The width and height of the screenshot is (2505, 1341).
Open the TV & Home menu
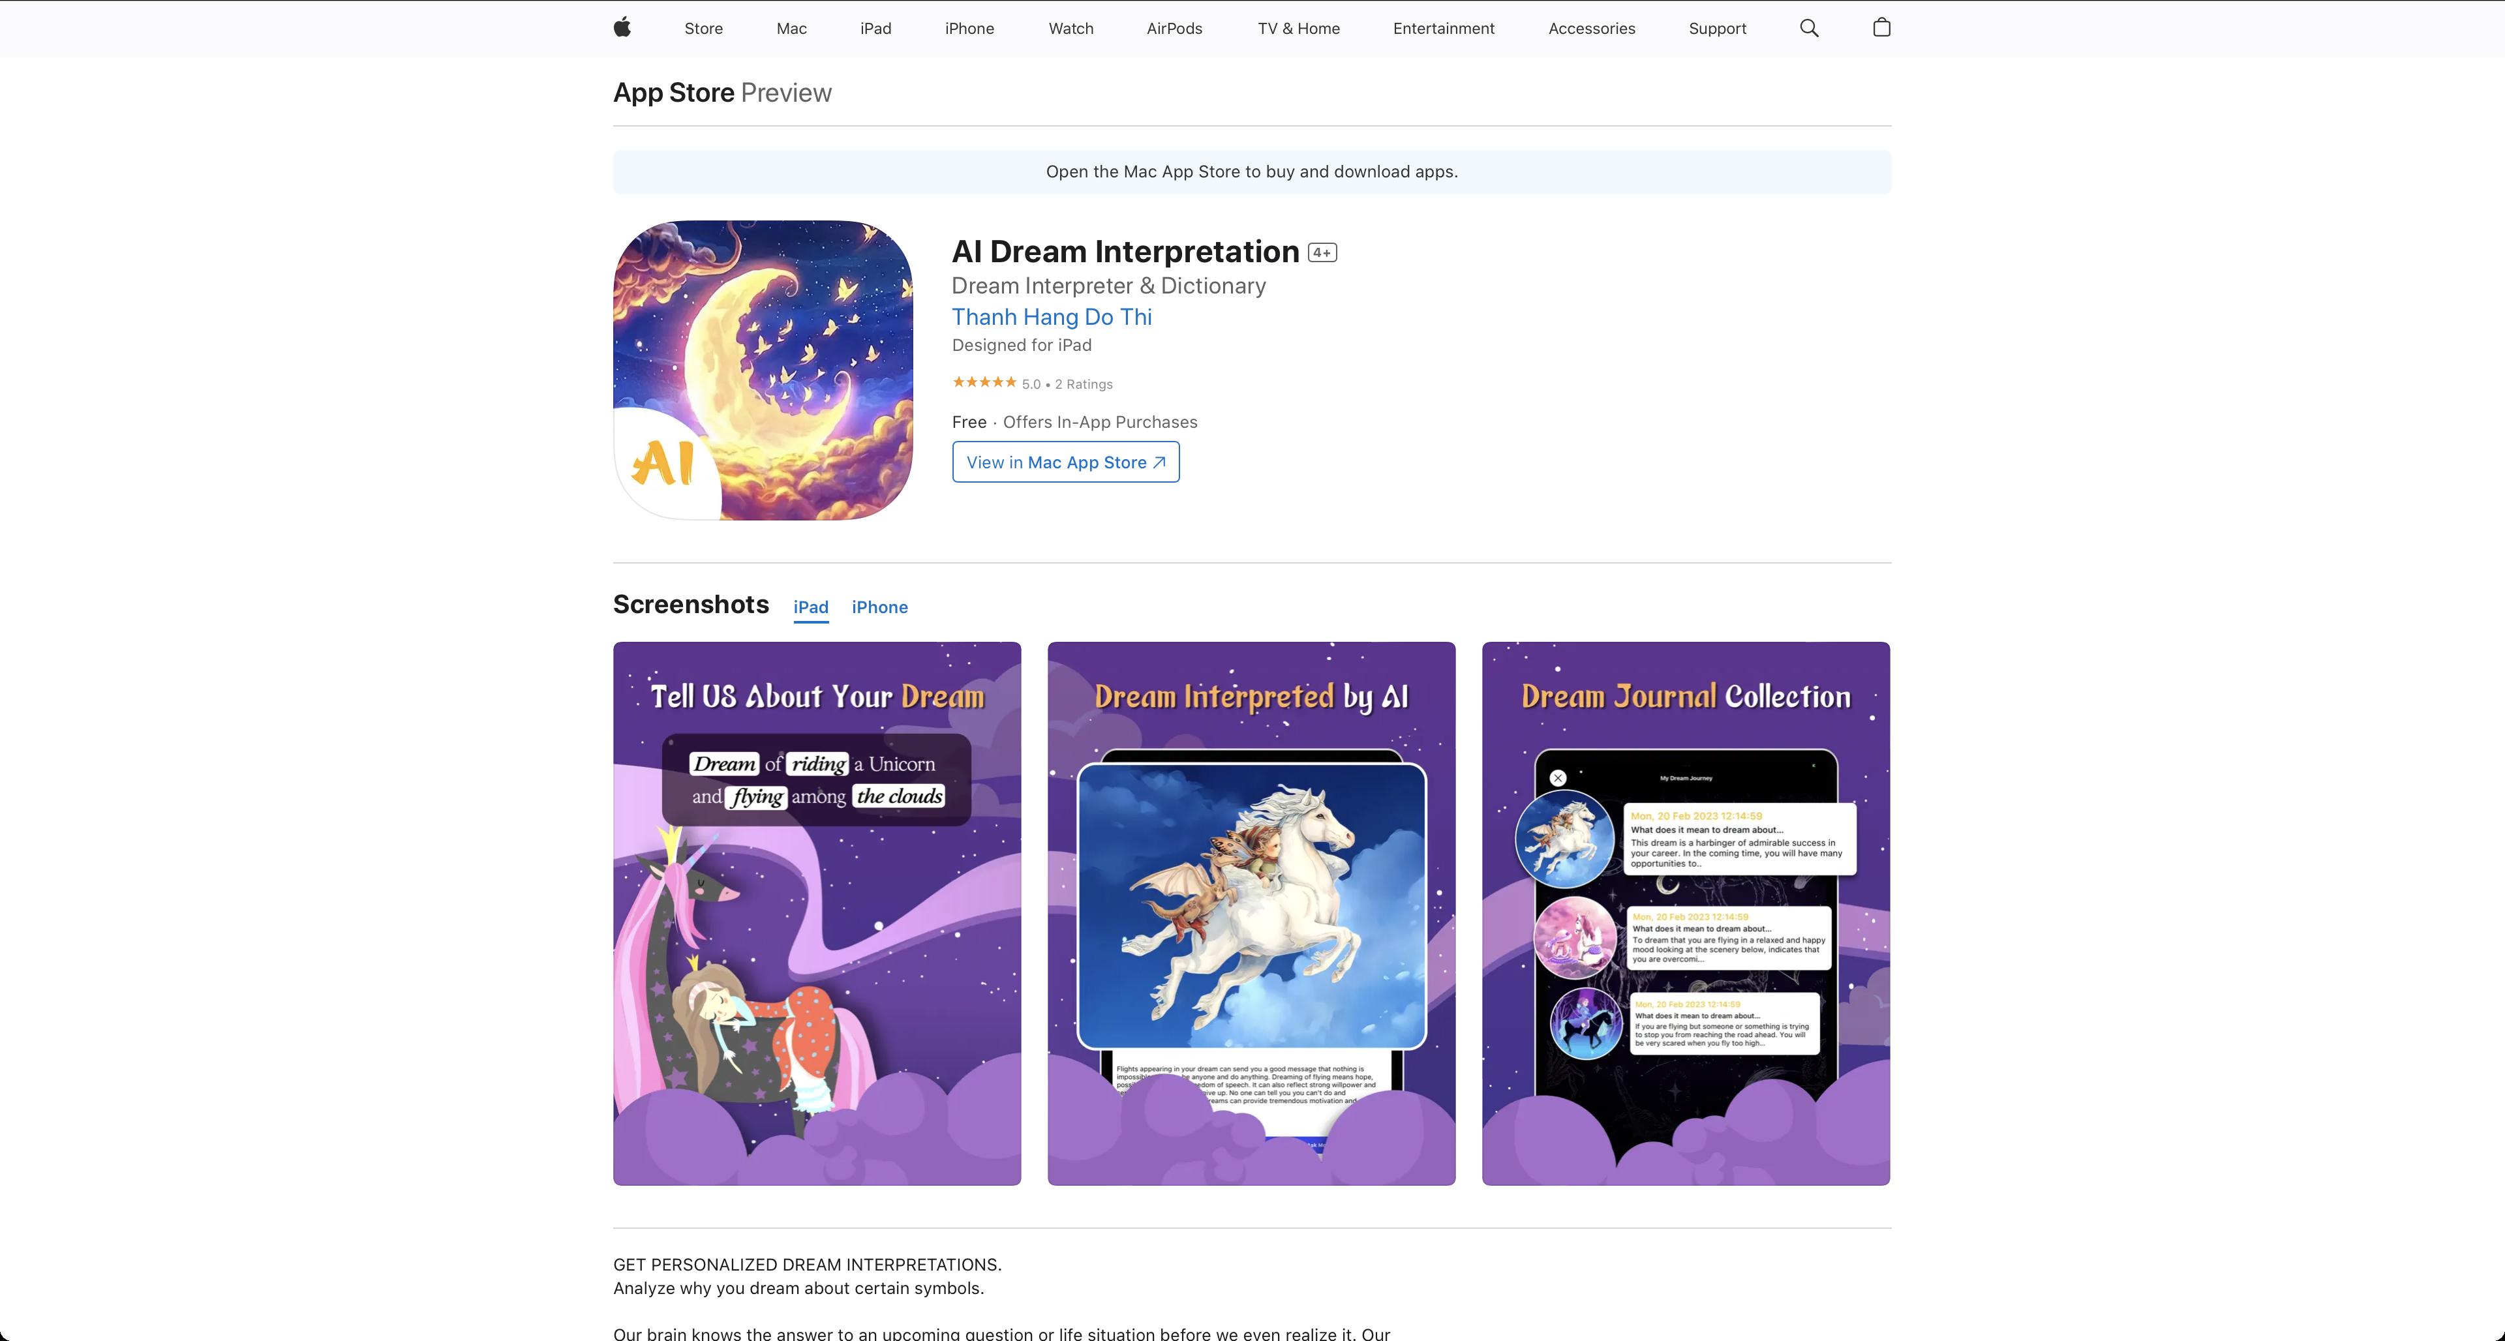click(1298, 28)
